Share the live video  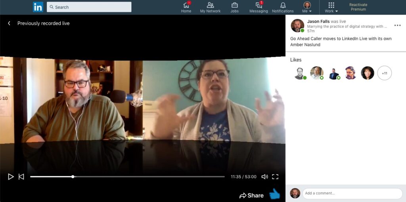tap(251, 195)
